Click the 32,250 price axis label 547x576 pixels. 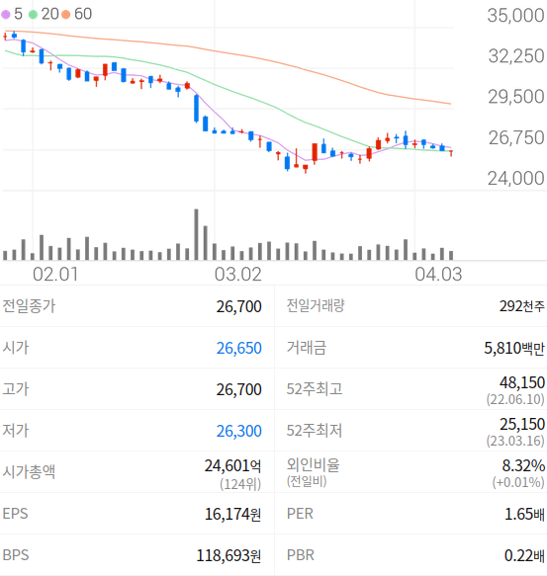tap(515, 56)
